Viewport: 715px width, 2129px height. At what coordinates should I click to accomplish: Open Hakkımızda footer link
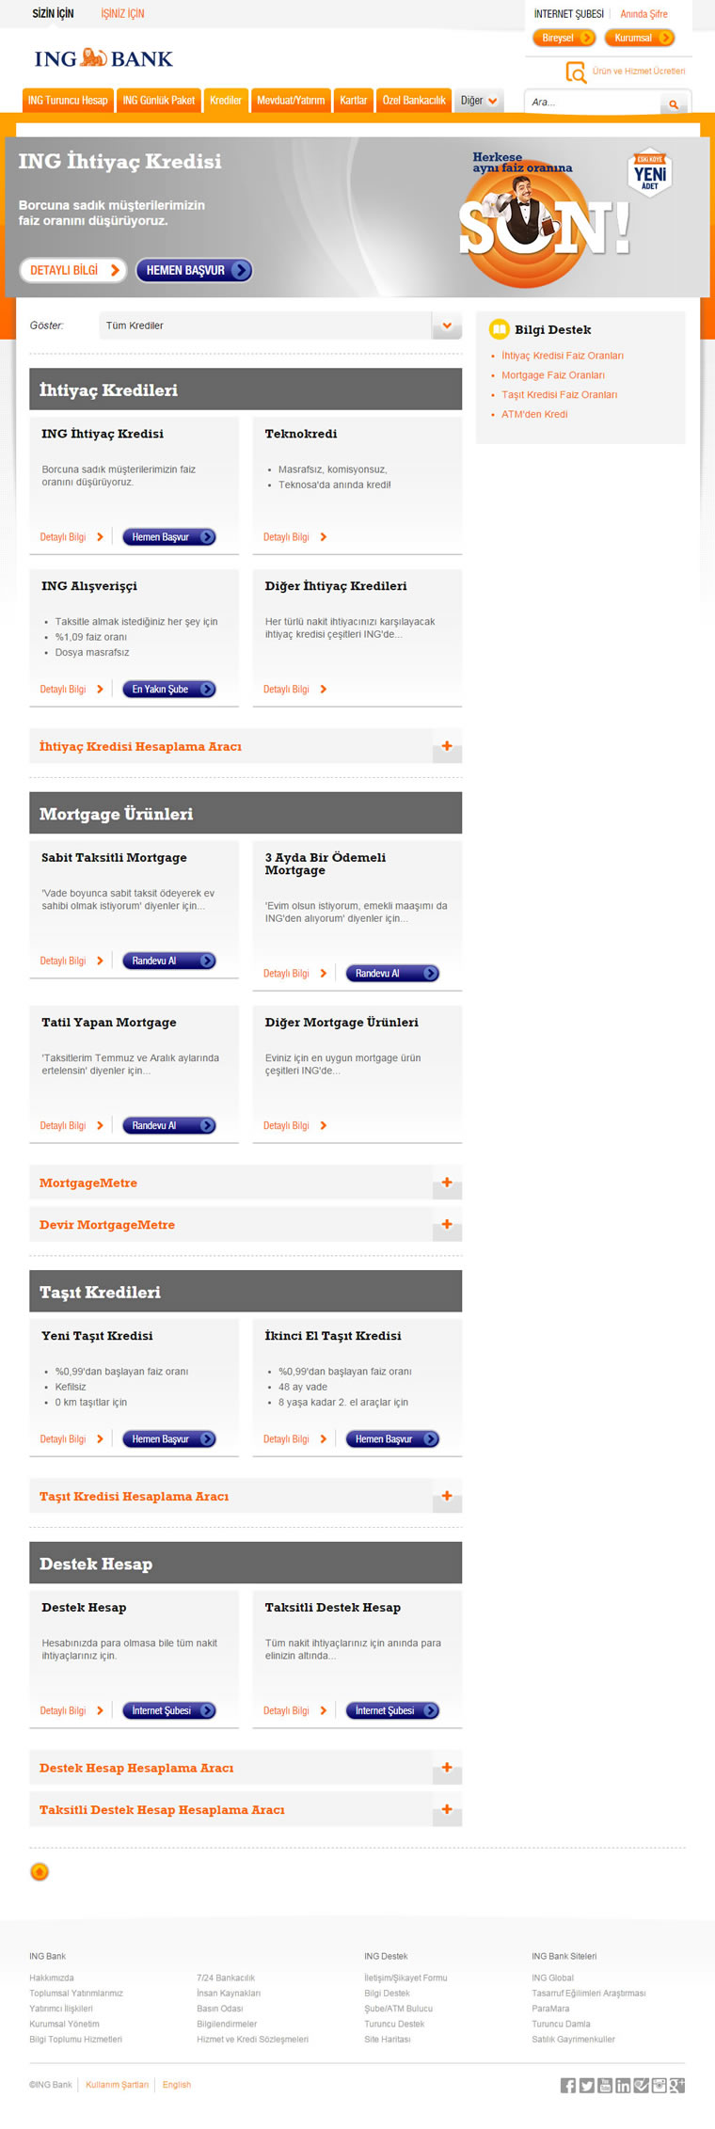(x=52, y=1978)
